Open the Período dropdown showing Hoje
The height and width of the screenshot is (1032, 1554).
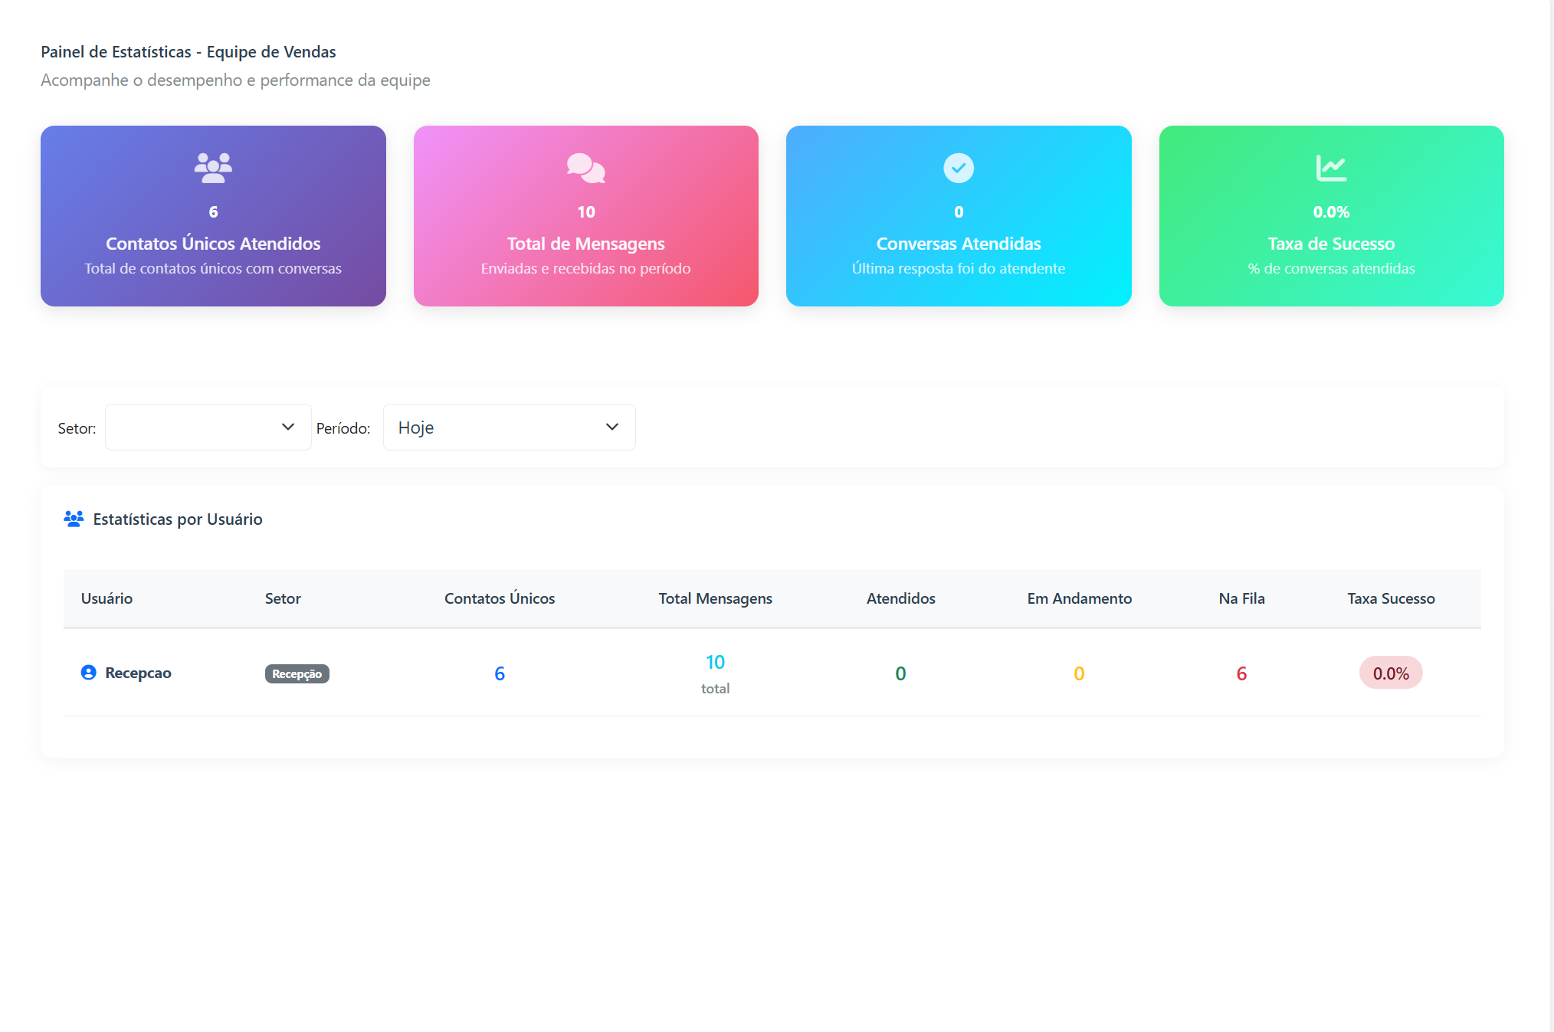pos(509,427)
